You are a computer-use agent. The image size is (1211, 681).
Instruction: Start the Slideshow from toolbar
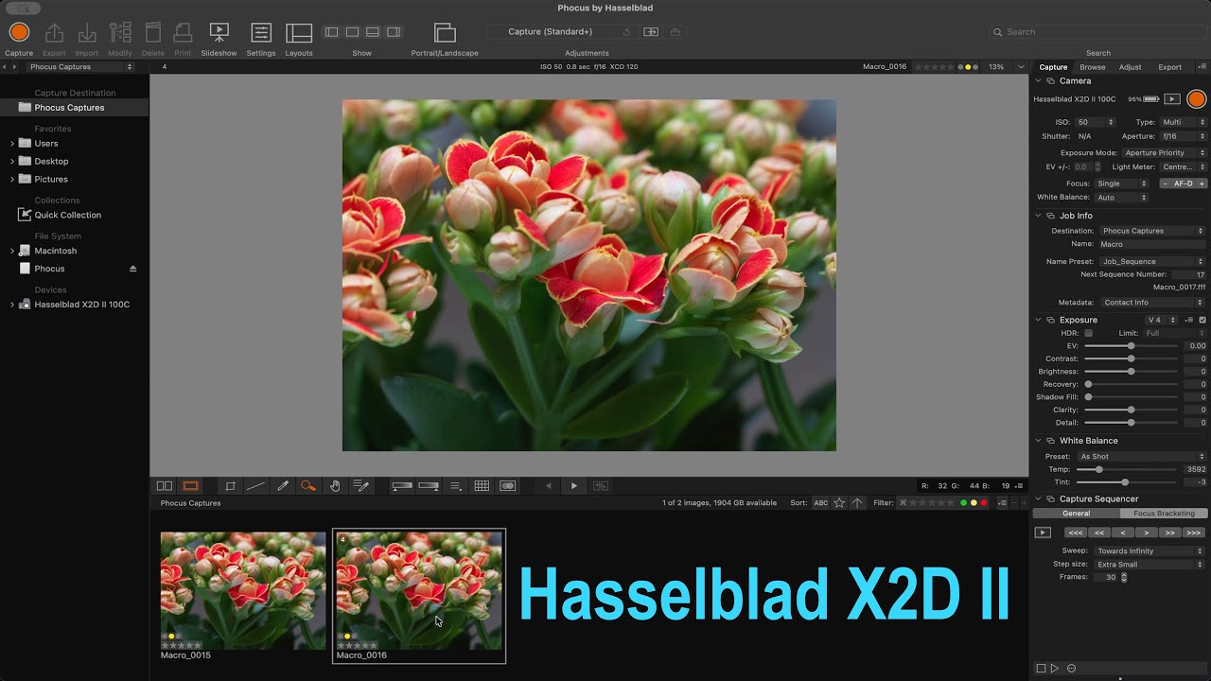[x=219, y=32]
